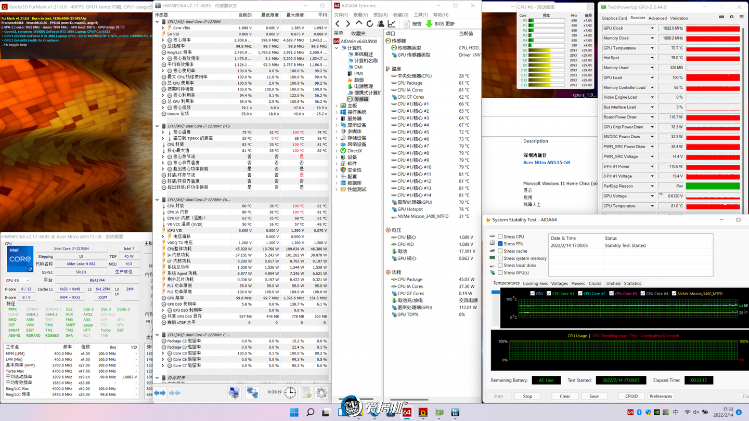Toggle the Stress GPU(s) checkbox
This screenshot has width=749, height=421.
500,272
